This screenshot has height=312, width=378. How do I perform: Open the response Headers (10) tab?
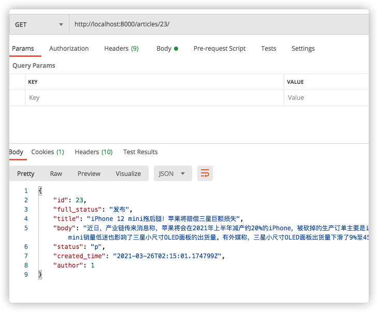(x=93, y=152)
